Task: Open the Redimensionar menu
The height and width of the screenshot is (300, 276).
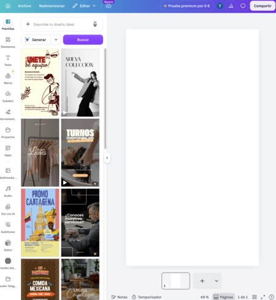Action: point(52,6)
